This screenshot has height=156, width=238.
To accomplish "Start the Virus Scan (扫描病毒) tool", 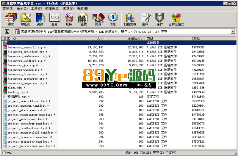I will click(x=130, y=19).
